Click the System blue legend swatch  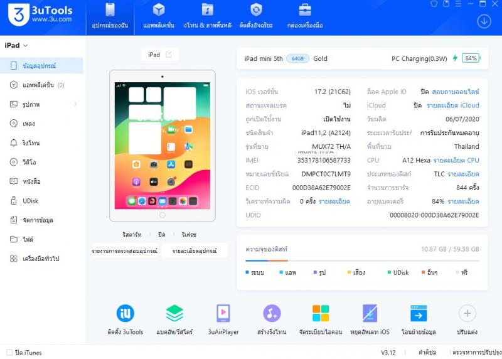(247, 272)
